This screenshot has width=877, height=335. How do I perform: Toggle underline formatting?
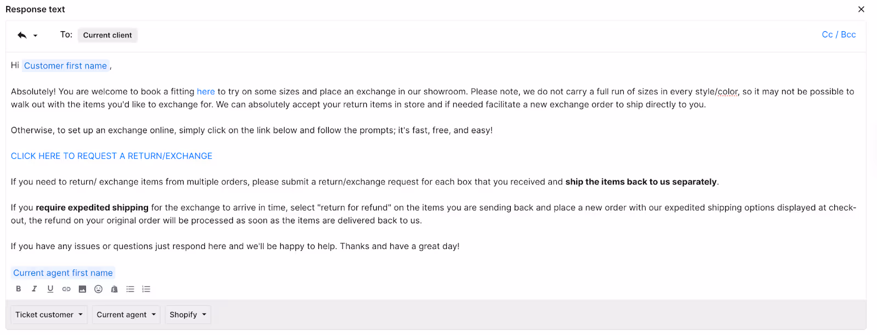(x=50, y=289)
